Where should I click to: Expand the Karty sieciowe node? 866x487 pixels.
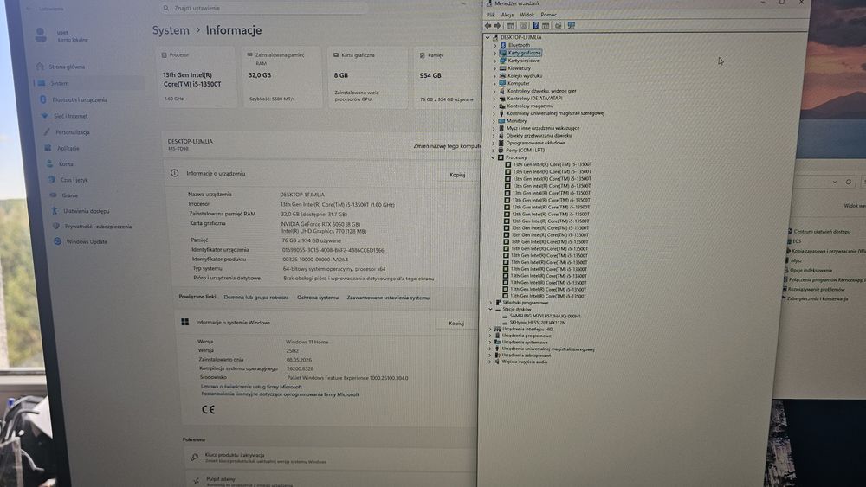(x=494, y=61)
